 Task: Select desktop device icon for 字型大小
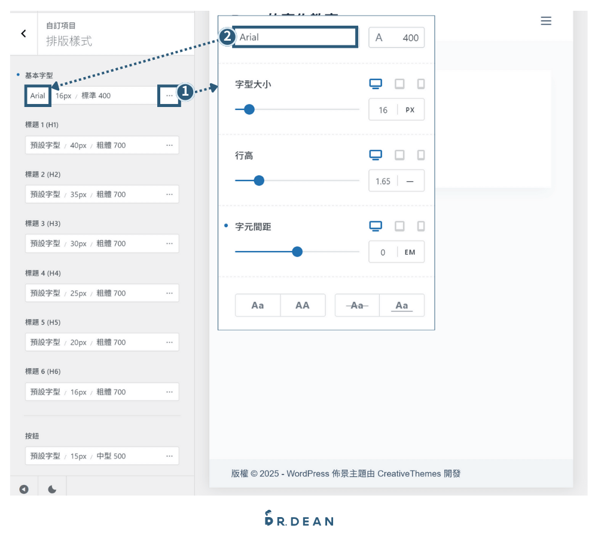[376, 84]
